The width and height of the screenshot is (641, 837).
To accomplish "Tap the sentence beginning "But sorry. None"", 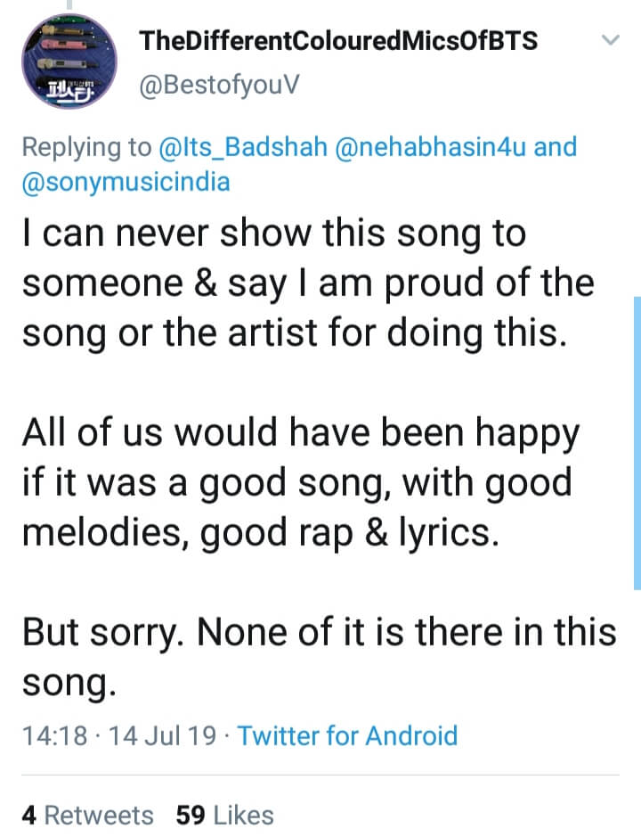I will click(319, 631).
